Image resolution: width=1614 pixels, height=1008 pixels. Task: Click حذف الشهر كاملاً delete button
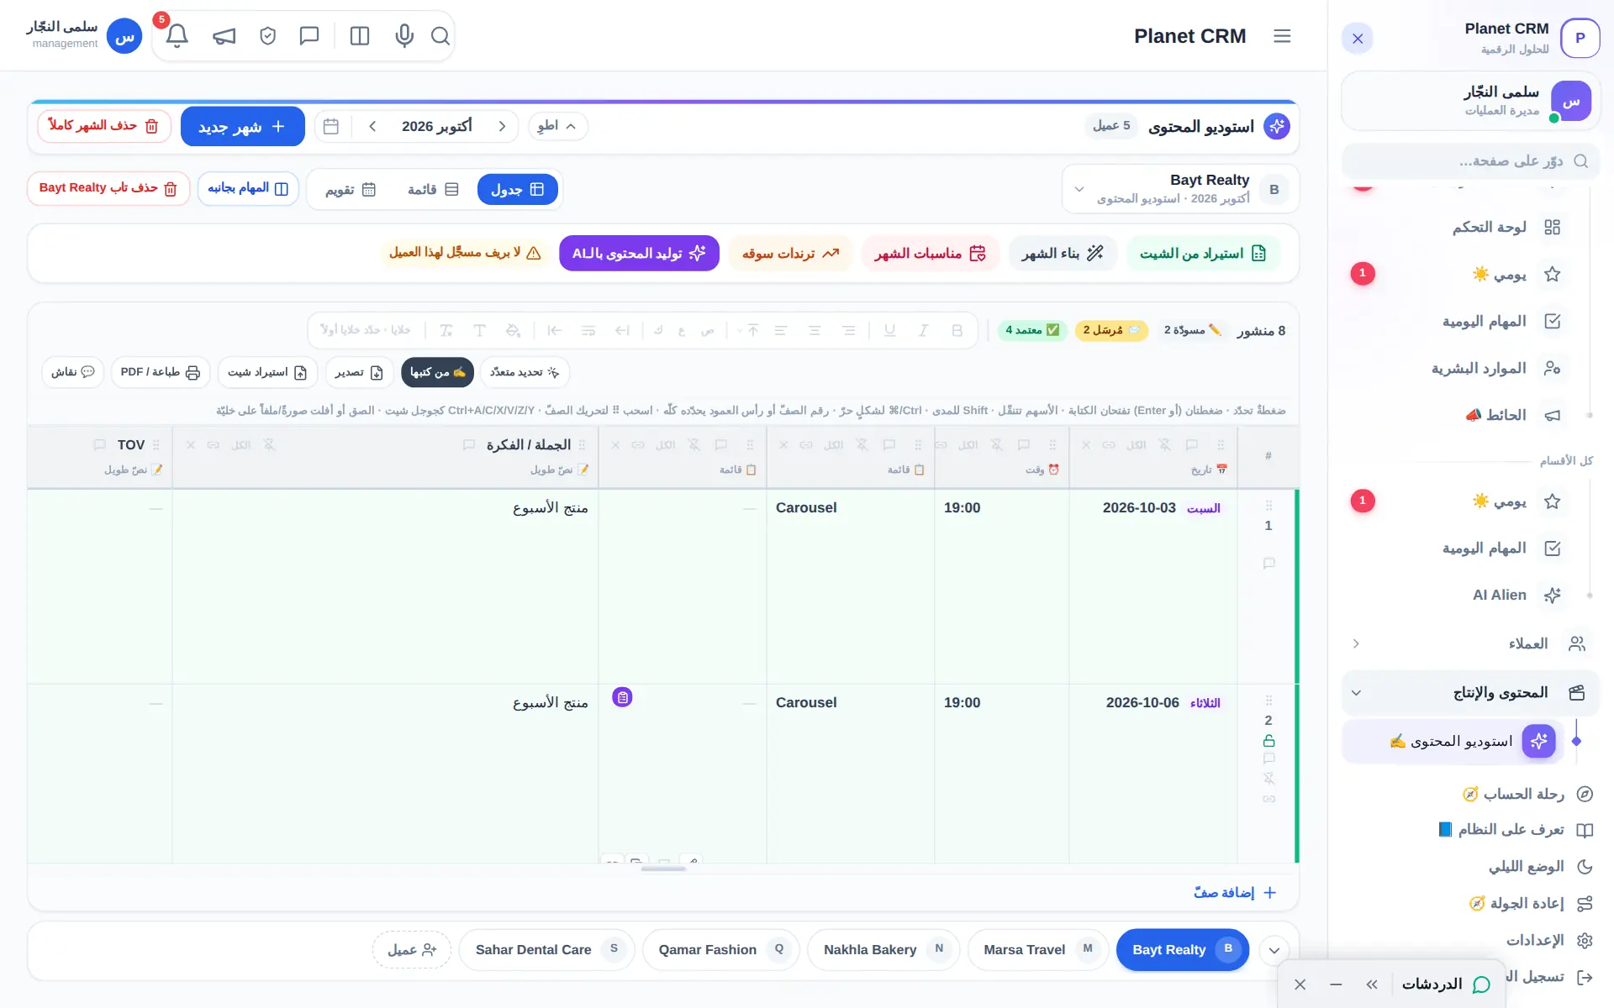coord(103,126)
